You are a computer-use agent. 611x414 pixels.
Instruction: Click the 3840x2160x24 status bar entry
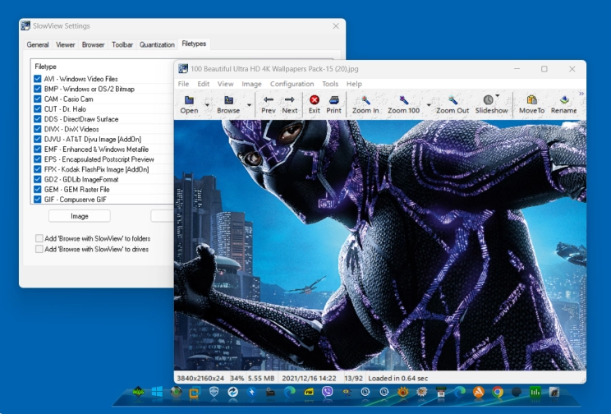tap(200, 378)
